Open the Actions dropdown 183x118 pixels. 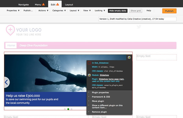[43, 10]
